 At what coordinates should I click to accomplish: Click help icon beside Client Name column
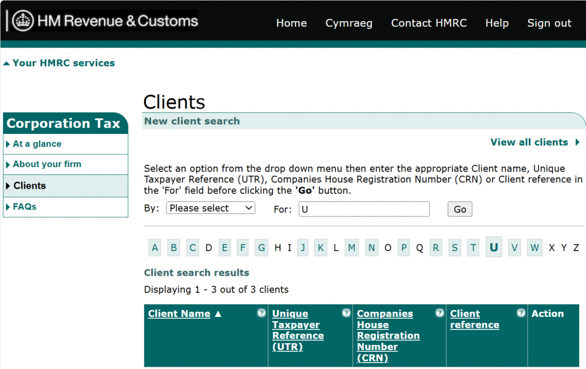pyautogui.click(x=262, y=313)
